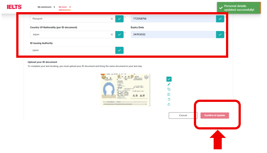Clear the Passport selection with X
Image resolution: width=267 pixels, height=153 pixels.
click(x=112, y=18)
